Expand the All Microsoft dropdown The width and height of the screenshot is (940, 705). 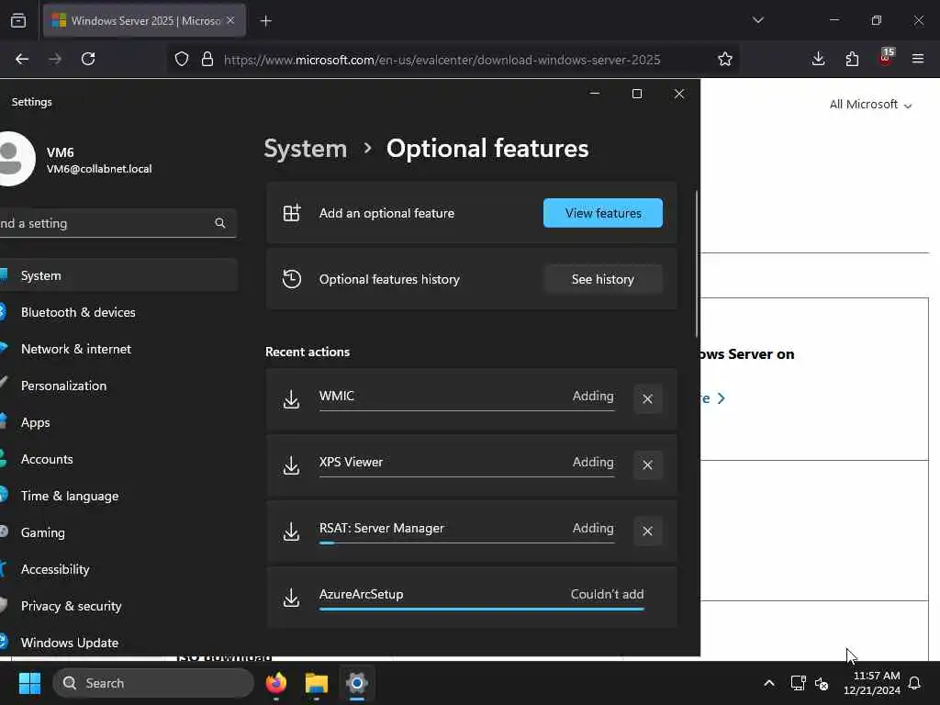[x=870, y=105]
